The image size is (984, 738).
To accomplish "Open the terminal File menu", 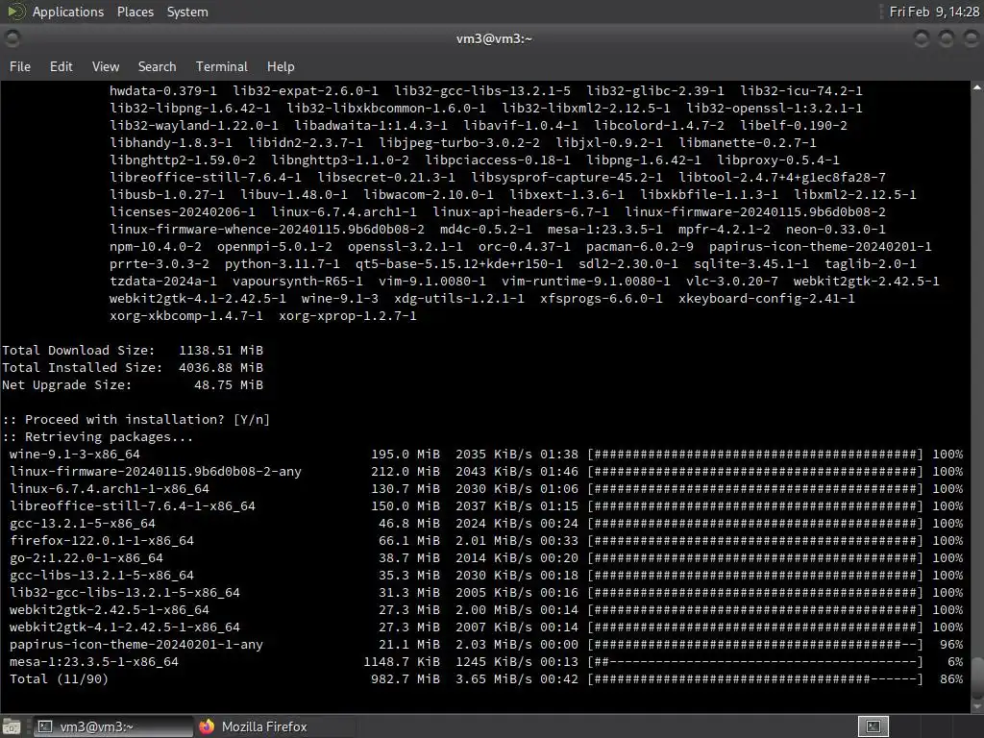I will (20, 66).
